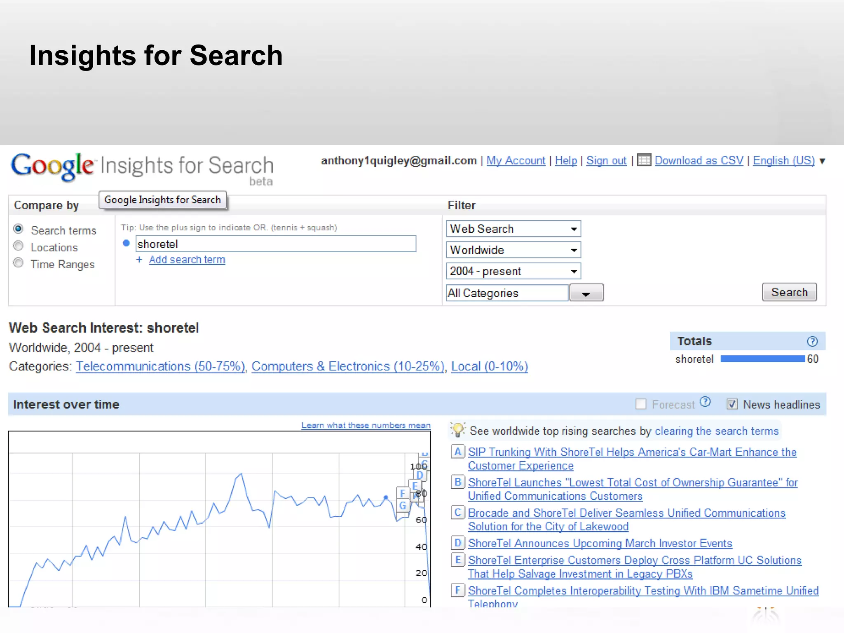844x633 pixels.
Task: Click the Google logo
Action: 53,166
